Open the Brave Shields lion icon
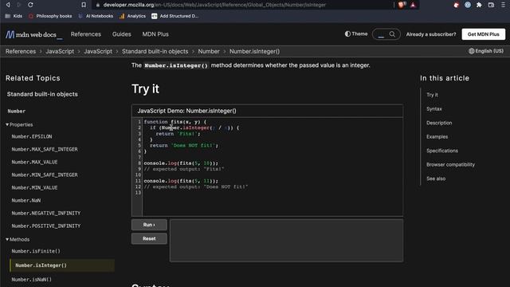This screenshot has width=510, height=287. [x=401, y=5]
